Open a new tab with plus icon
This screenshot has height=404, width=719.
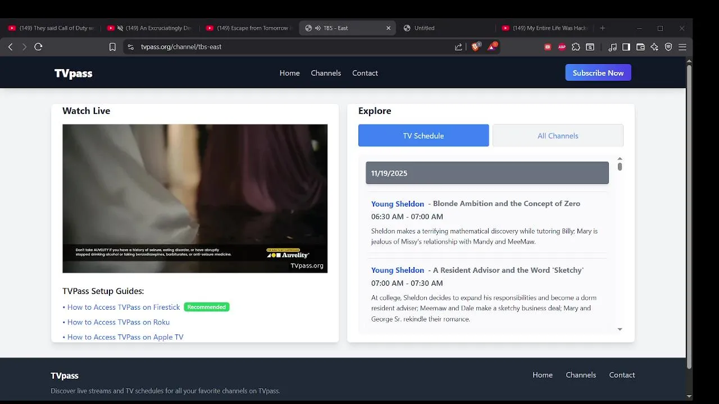[603, 28]
